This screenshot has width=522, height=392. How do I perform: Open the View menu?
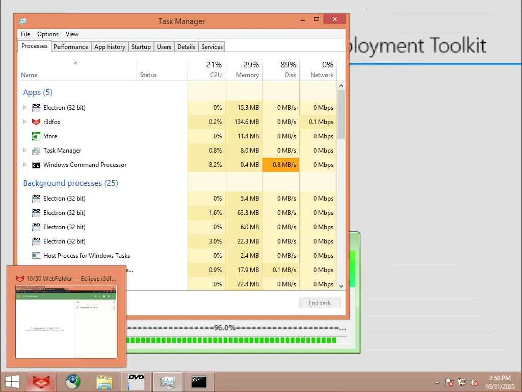coord(72,34)
